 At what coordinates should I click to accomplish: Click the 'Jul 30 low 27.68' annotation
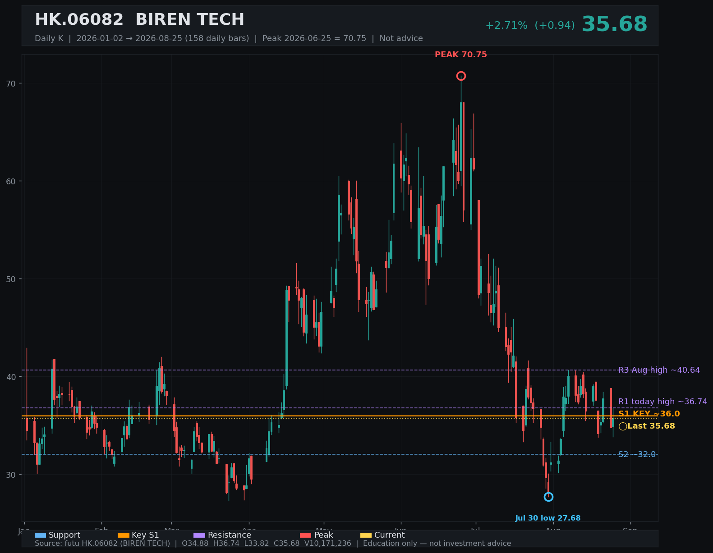pos(548,518)
